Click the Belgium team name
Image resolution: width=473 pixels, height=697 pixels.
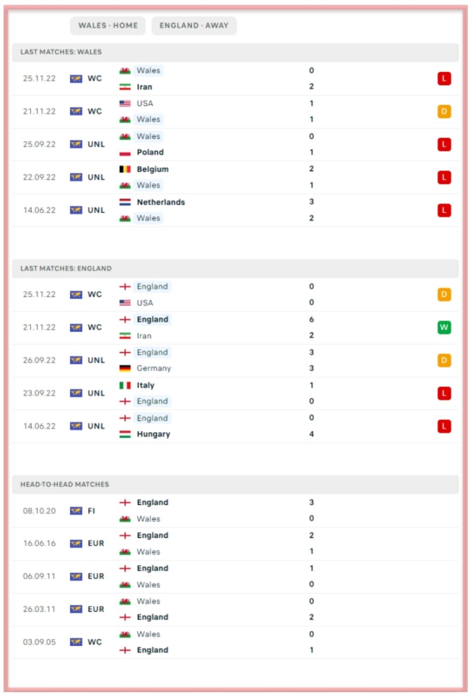pos(153,169)
